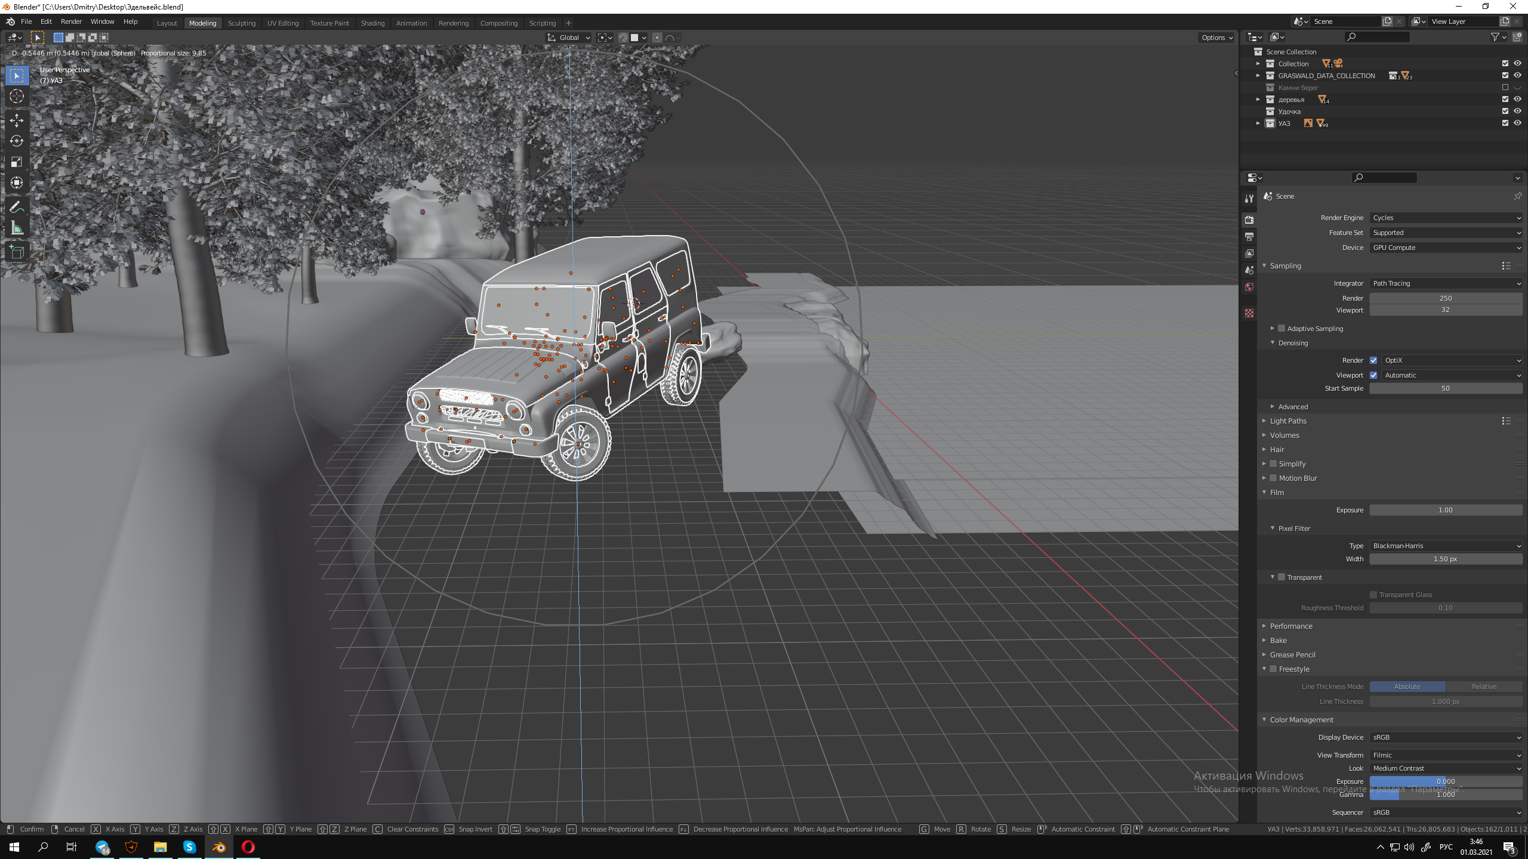1528x859 pixels.
Task: Adjust the Gamma slider
Action: 1446,795
